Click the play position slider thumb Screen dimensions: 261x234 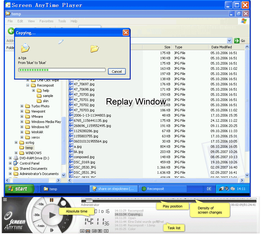click(89, 201)
